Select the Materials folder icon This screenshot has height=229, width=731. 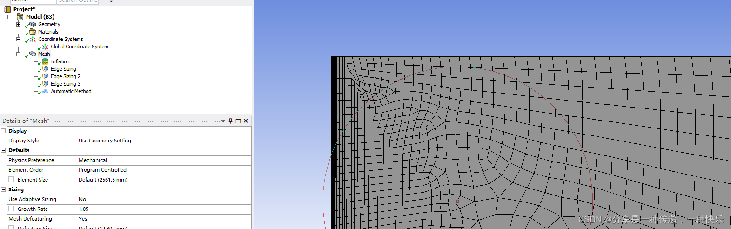(33, 32)
